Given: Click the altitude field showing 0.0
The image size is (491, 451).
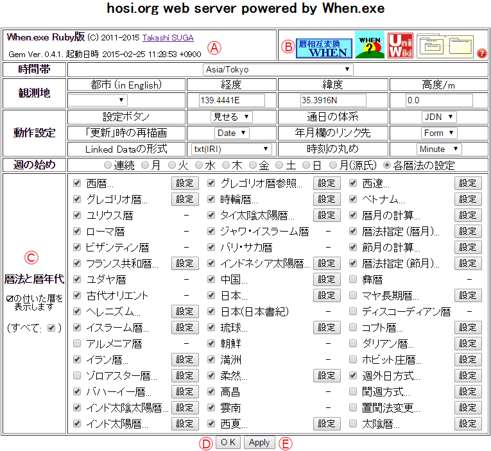Looking at the screenshot, I should (439, 101).
